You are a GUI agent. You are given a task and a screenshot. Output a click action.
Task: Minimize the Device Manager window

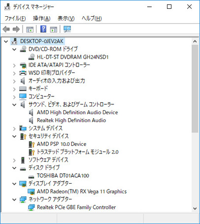coord(149,7)
